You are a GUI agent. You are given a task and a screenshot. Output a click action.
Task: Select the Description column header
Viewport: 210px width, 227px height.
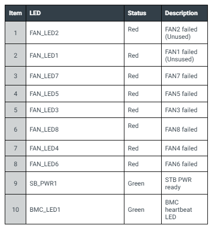pos(184,13)
